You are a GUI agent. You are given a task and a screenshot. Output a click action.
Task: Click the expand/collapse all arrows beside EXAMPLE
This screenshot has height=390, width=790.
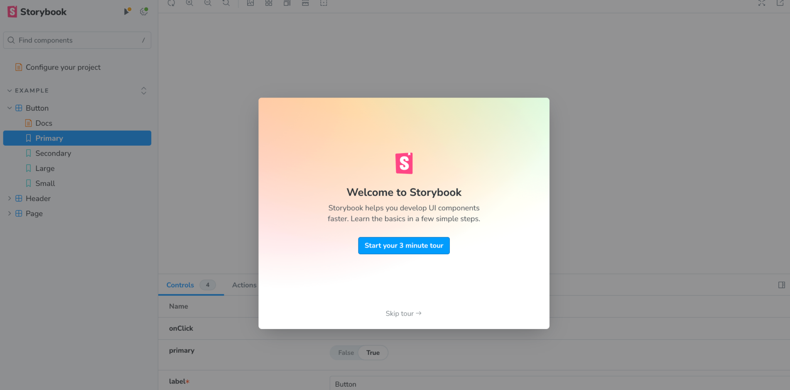(144, 90)
